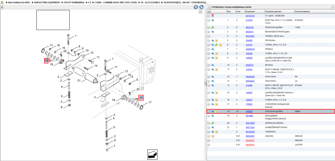Click box icon in ГАЙКА M12 x 1.75 row

point(216,53)
